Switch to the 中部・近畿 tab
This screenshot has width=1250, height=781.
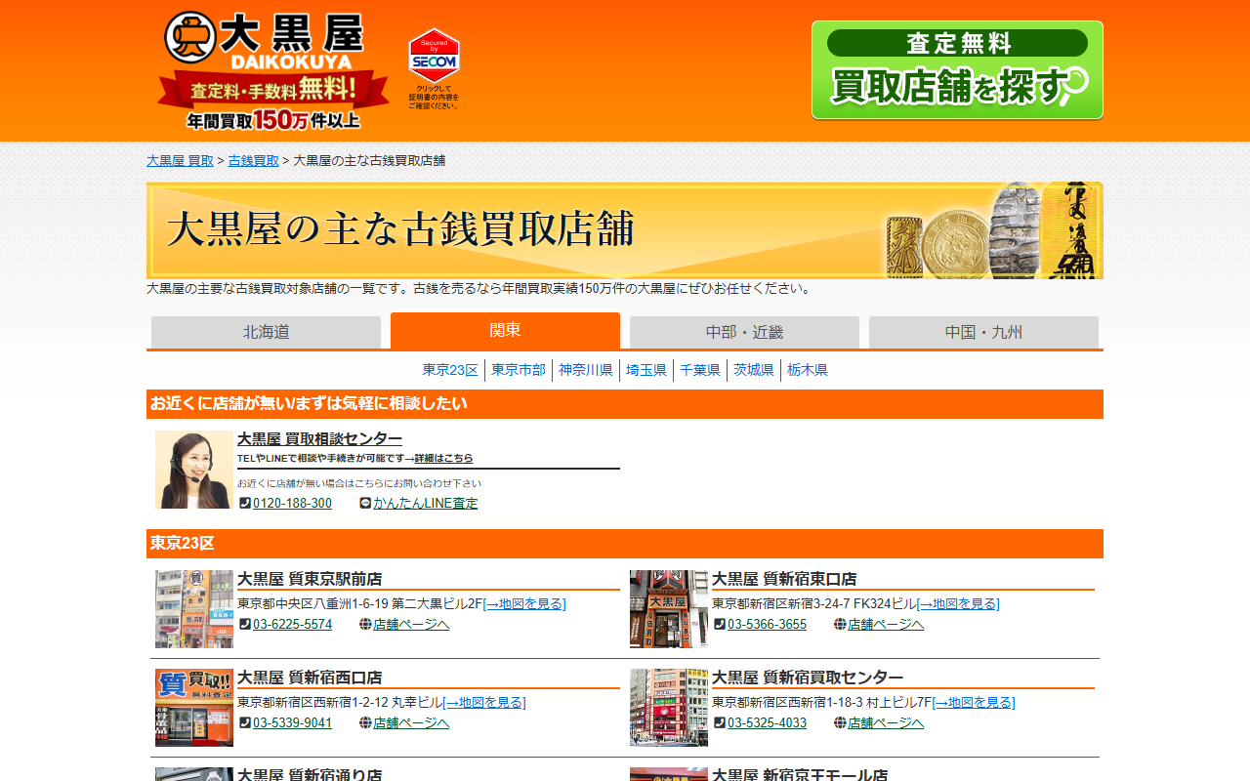pos(744,332)
